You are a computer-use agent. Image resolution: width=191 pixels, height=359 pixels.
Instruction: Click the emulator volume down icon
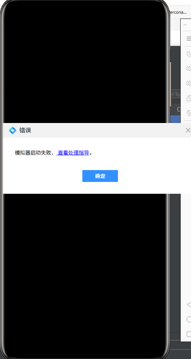coord(189,83)
